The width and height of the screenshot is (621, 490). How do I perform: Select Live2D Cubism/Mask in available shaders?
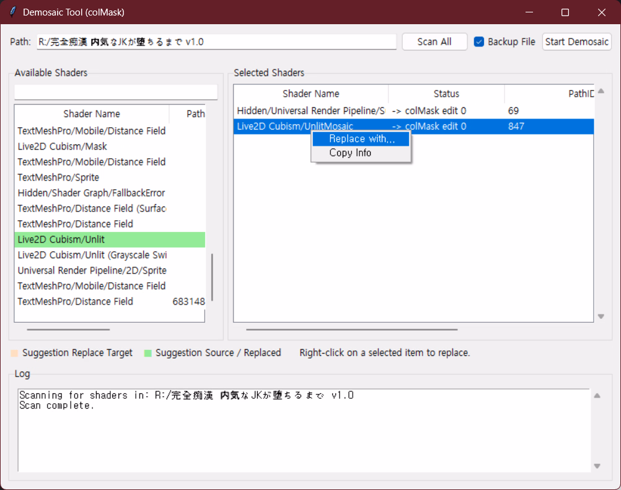tap(63, 146)
